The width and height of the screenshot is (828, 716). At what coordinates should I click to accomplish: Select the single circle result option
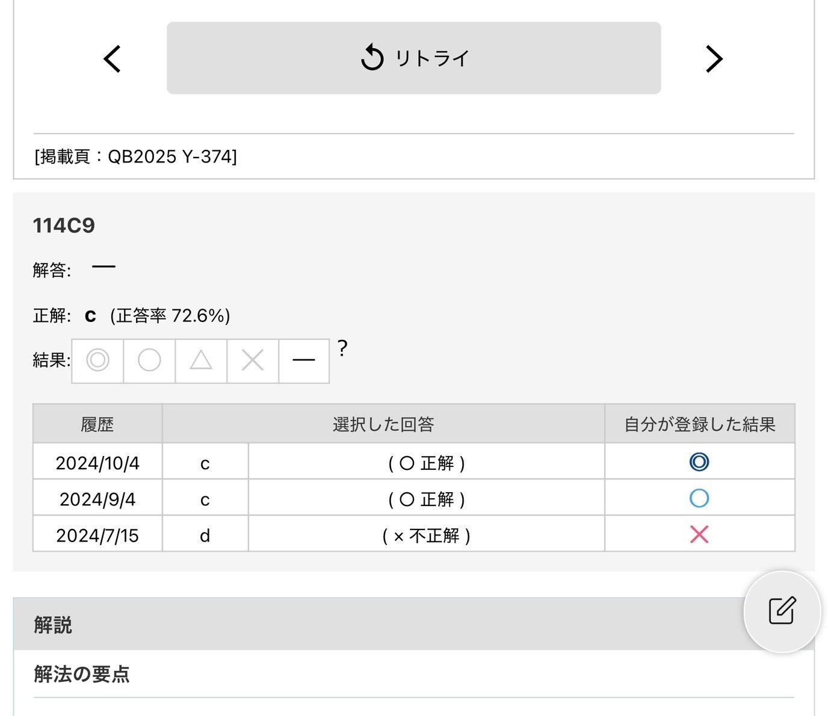149,360
